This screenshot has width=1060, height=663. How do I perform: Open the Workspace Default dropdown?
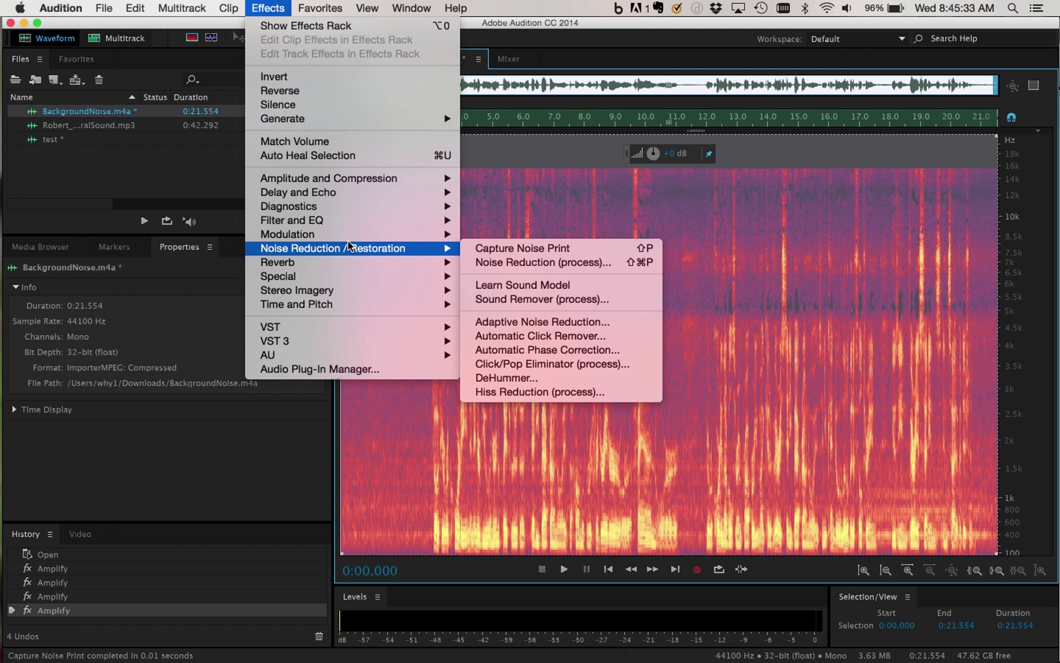tap(857, 39)
